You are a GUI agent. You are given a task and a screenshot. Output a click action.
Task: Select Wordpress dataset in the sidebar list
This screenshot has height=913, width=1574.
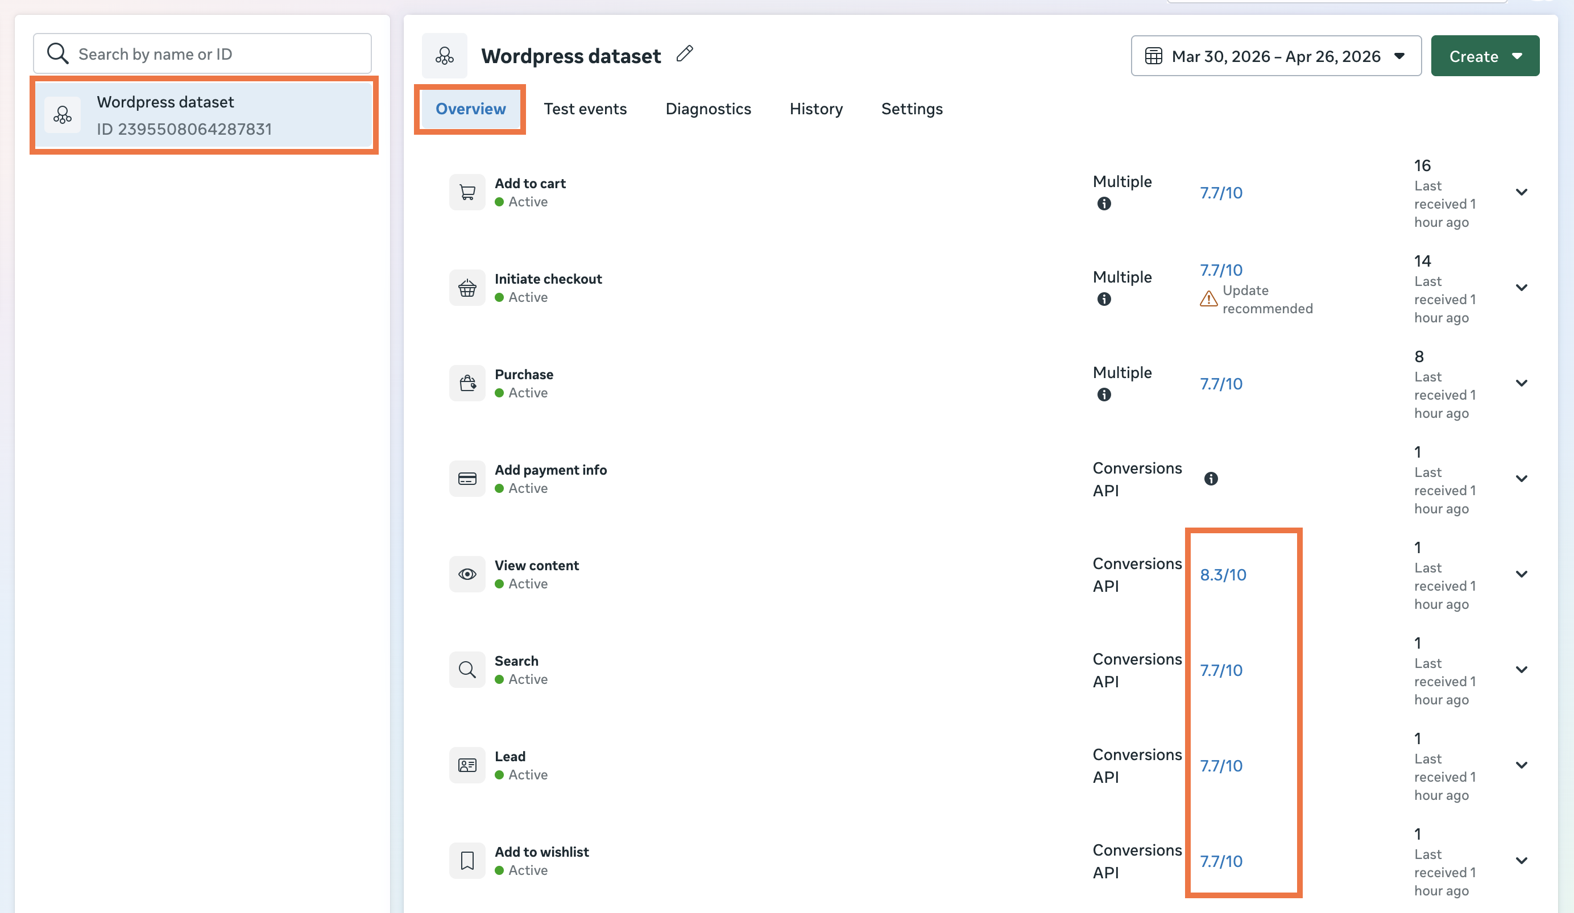click(204, 115)
